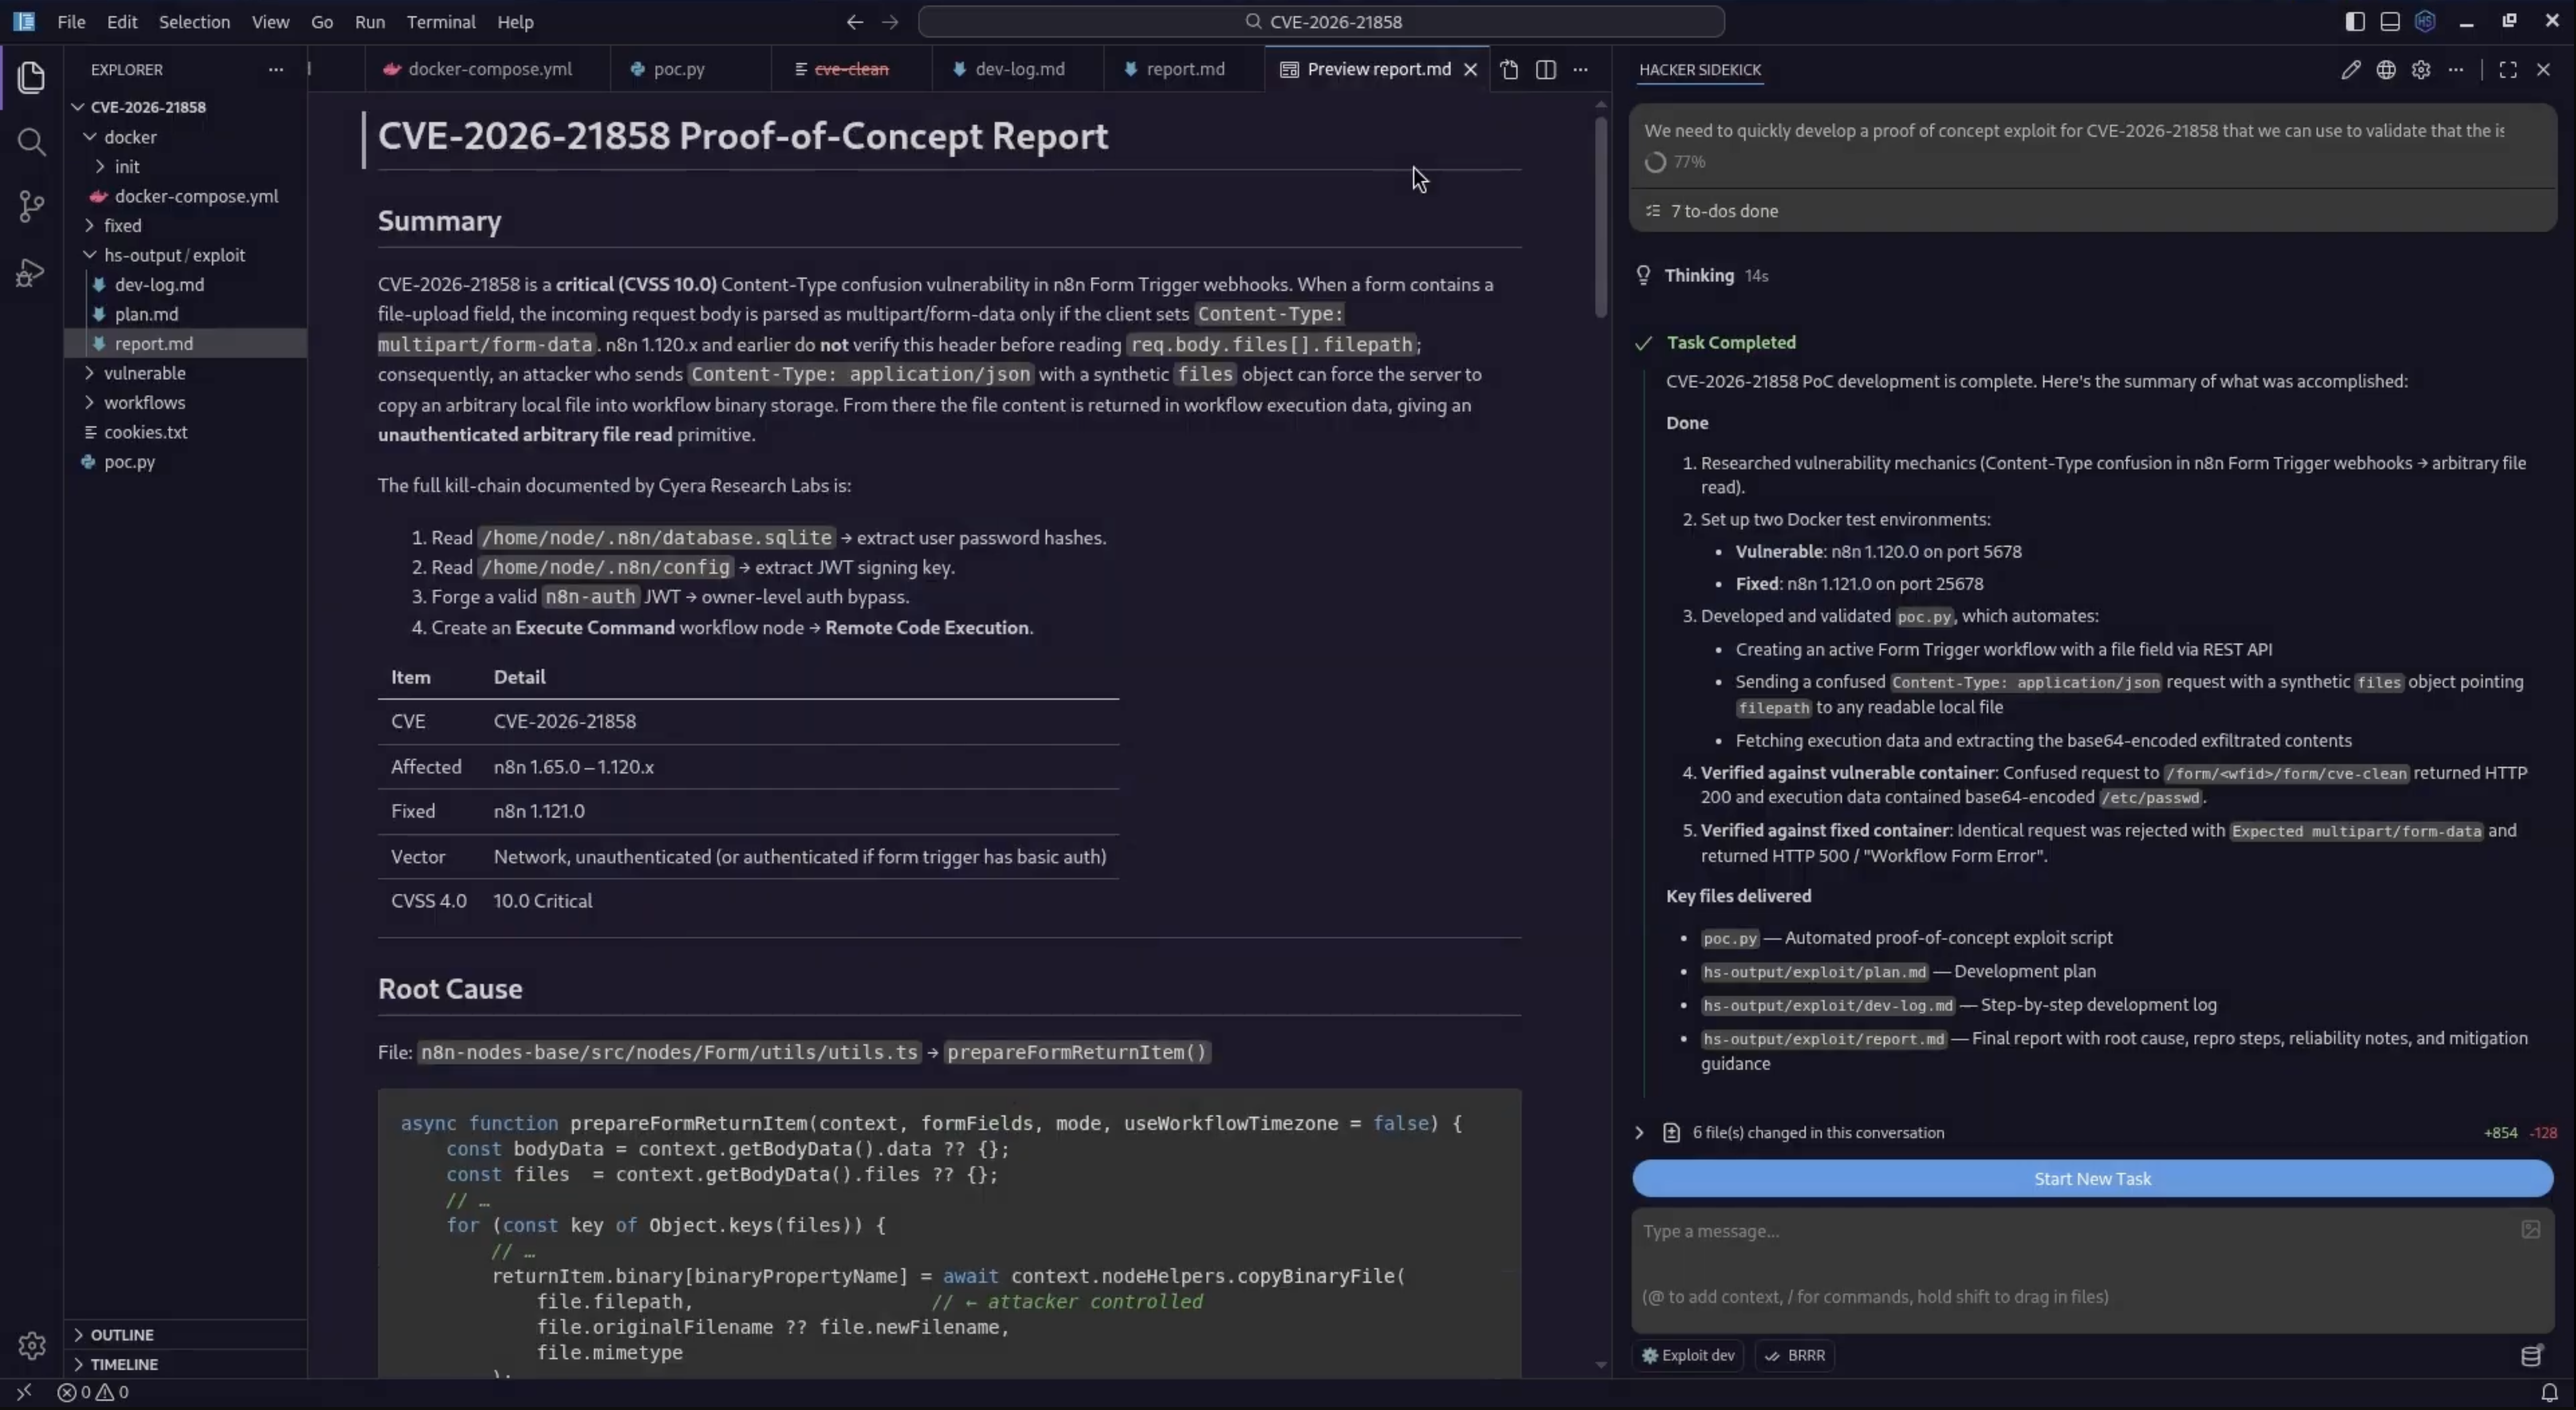Click the CVE-2026-21858 command center search box
Screen dimensions: 2576x1410
(1321, 21)
